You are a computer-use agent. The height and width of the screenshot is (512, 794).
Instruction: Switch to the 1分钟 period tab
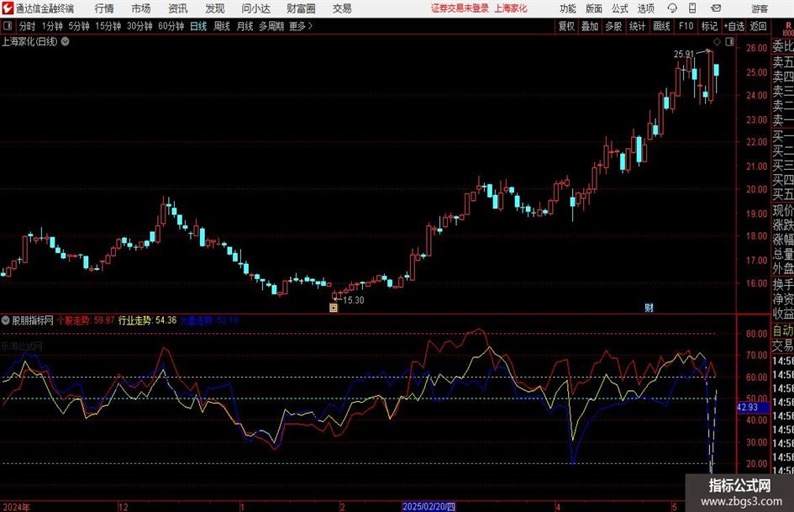pyautogui.click(x=52, y=26)
